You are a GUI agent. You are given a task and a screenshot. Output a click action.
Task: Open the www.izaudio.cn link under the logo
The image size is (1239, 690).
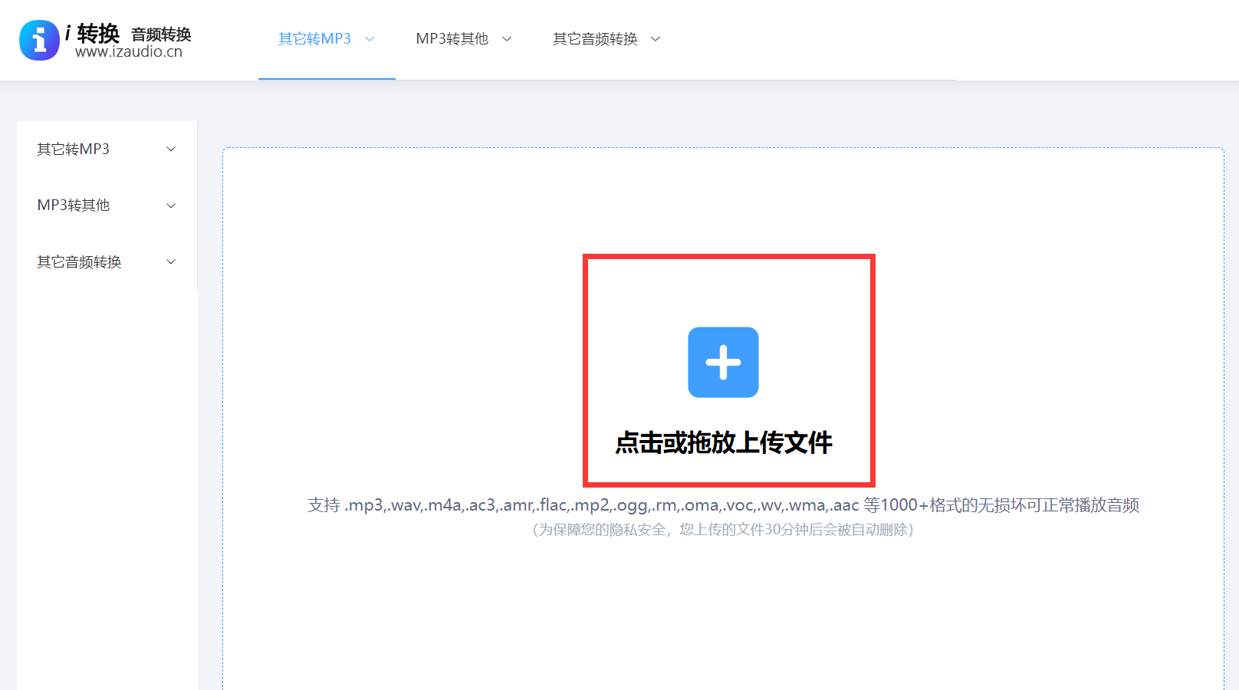129,52
